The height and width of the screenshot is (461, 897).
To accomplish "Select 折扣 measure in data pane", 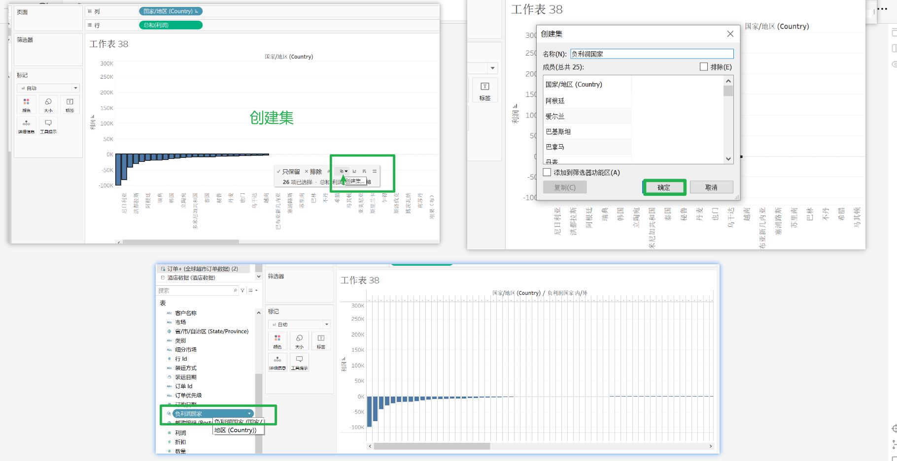I will coord(180,442).
